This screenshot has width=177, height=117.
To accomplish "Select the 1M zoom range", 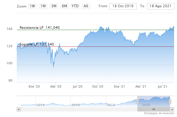I will [x=43, y=6].
